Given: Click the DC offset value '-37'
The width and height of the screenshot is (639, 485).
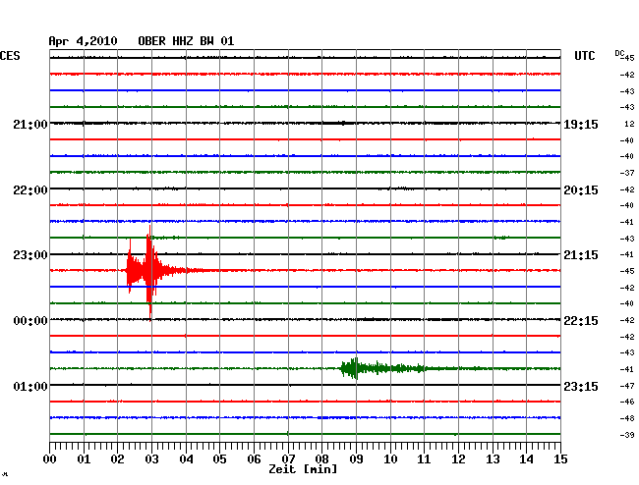Looking at the screenshot, I should [x=627, y=173].
